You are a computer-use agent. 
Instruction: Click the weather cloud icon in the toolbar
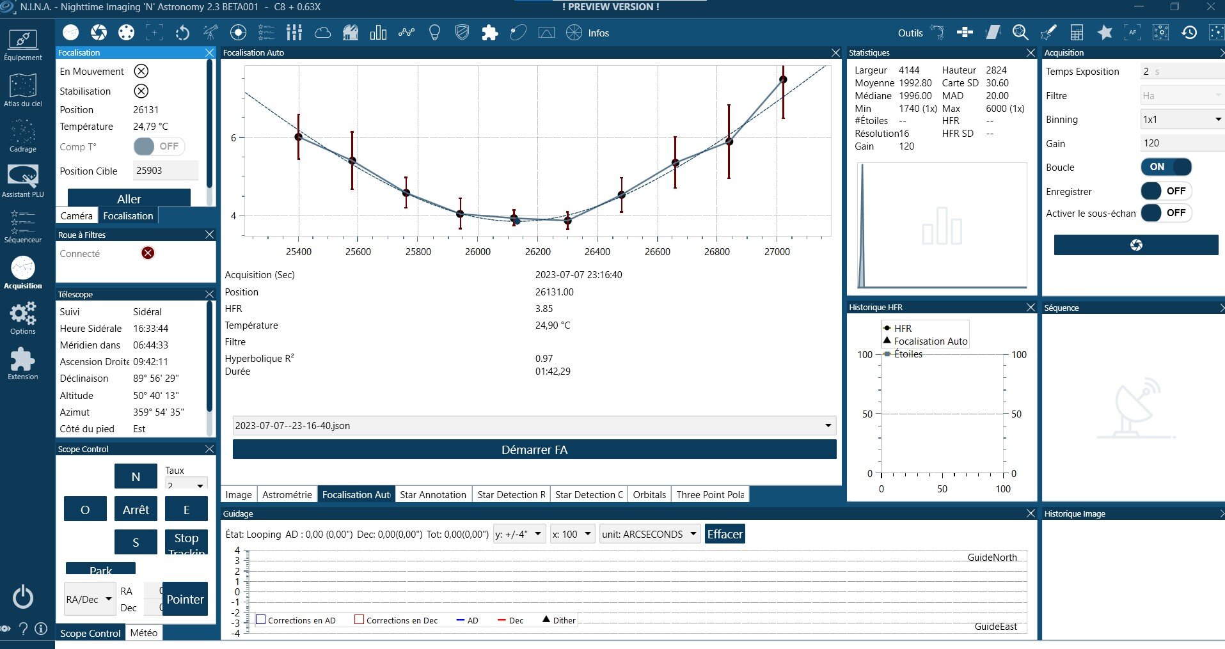coord(322,33)
